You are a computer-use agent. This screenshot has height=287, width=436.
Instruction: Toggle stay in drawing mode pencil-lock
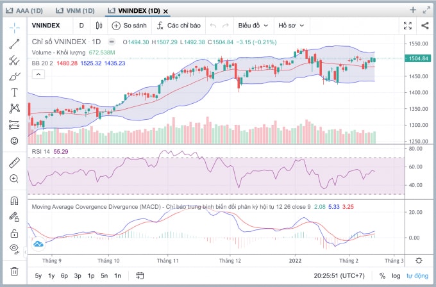coord(15,217)
